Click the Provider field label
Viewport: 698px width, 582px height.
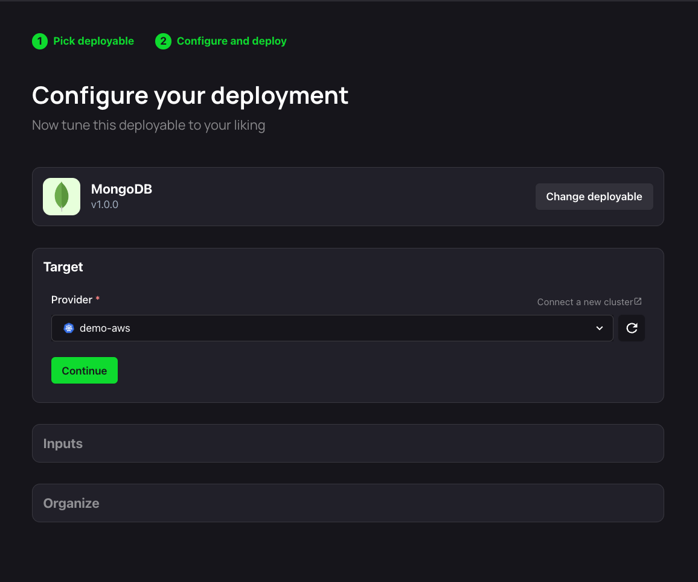72,300
